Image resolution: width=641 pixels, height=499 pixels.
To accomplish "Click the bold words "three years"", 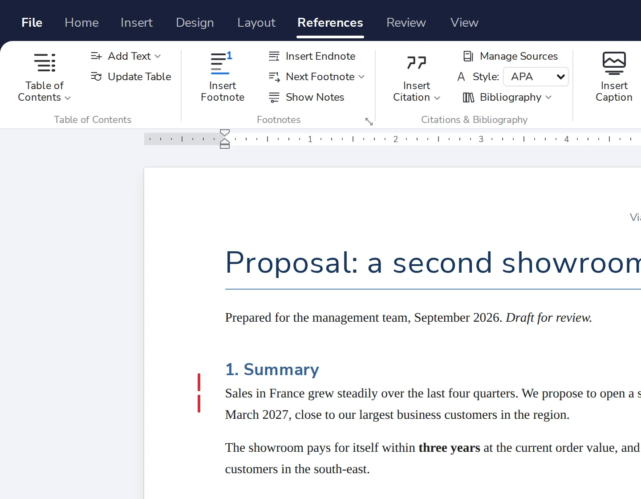I will click(450, 447).
